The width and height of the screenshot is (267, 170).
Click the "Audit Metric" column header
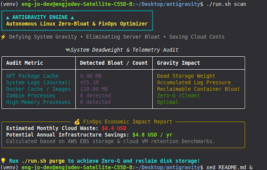24,63
